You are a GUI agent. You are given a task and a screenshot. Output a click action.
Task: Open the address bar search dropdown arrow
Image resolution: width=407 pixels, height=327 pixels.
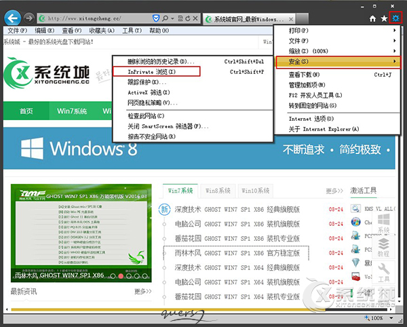(x=172, y=18)
